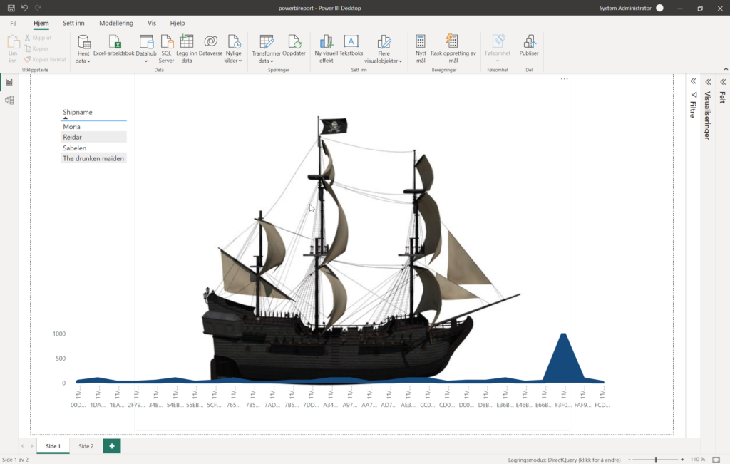730x464 pixels.
Task: Open the Hjelp tab
Action: tap(178, 23)
